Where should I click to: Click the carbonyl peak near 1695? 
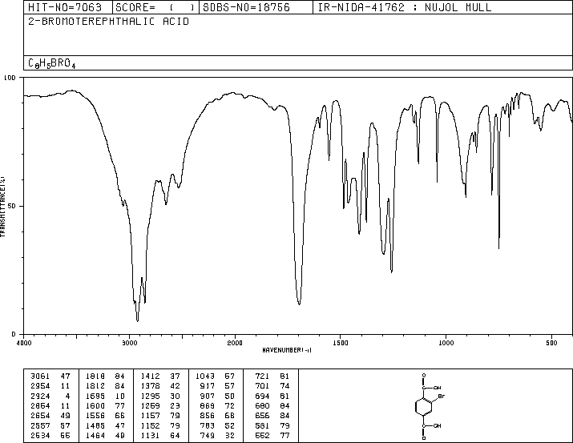pos(299,303)
